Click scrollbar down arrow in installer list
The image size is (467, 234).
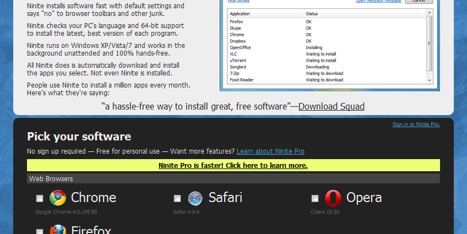tap(429, 80)
